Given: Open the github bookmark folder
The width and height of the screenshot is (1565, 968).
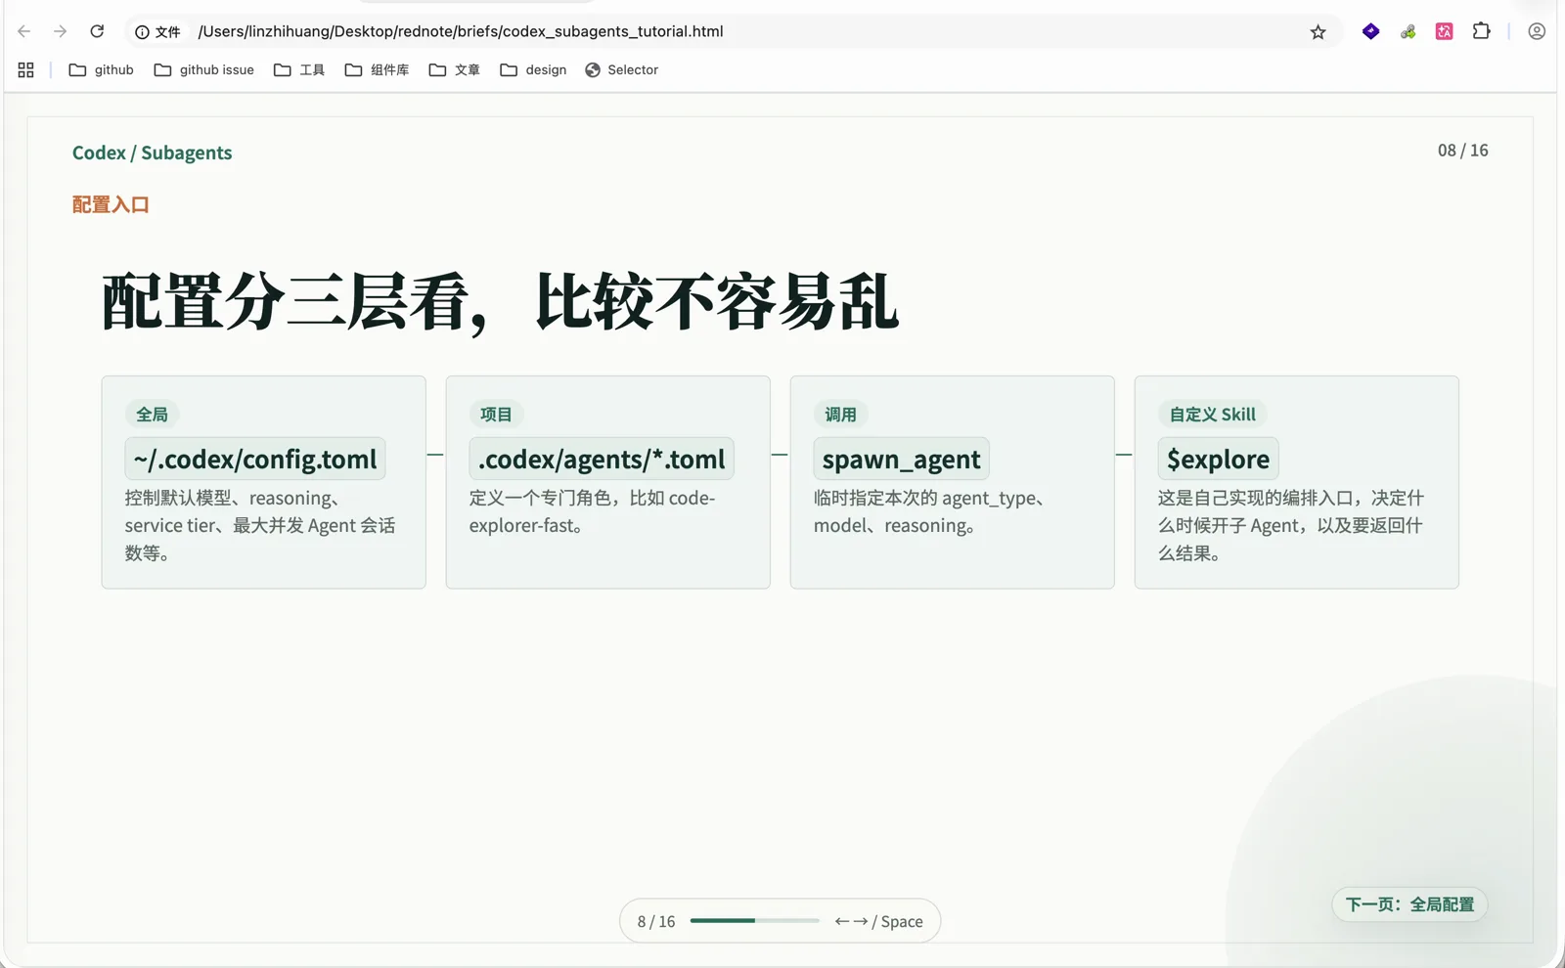Looking at the screenshot, I should pyautogui.click(x=101, y=70).
